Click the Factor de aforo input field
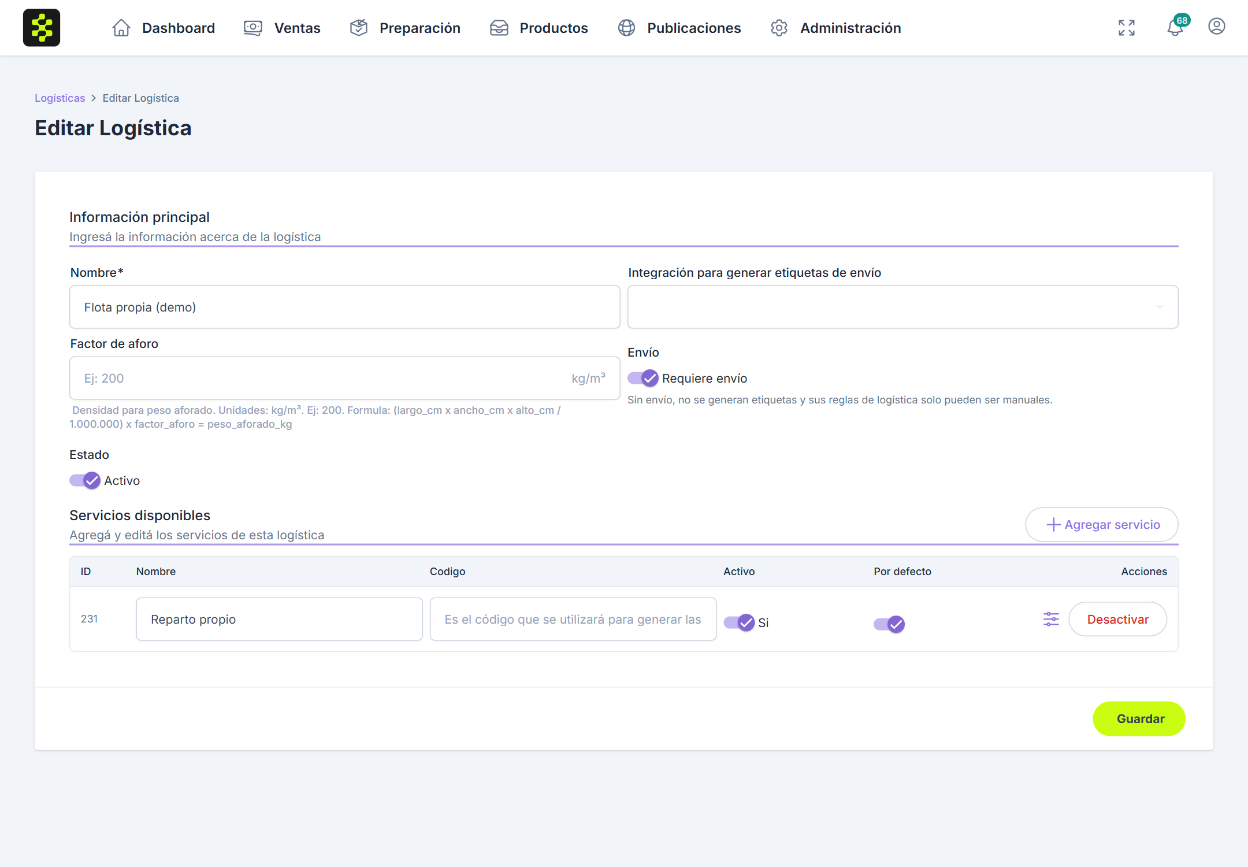1248x867 pixels. pyautogui.click(x=345, y=378)
